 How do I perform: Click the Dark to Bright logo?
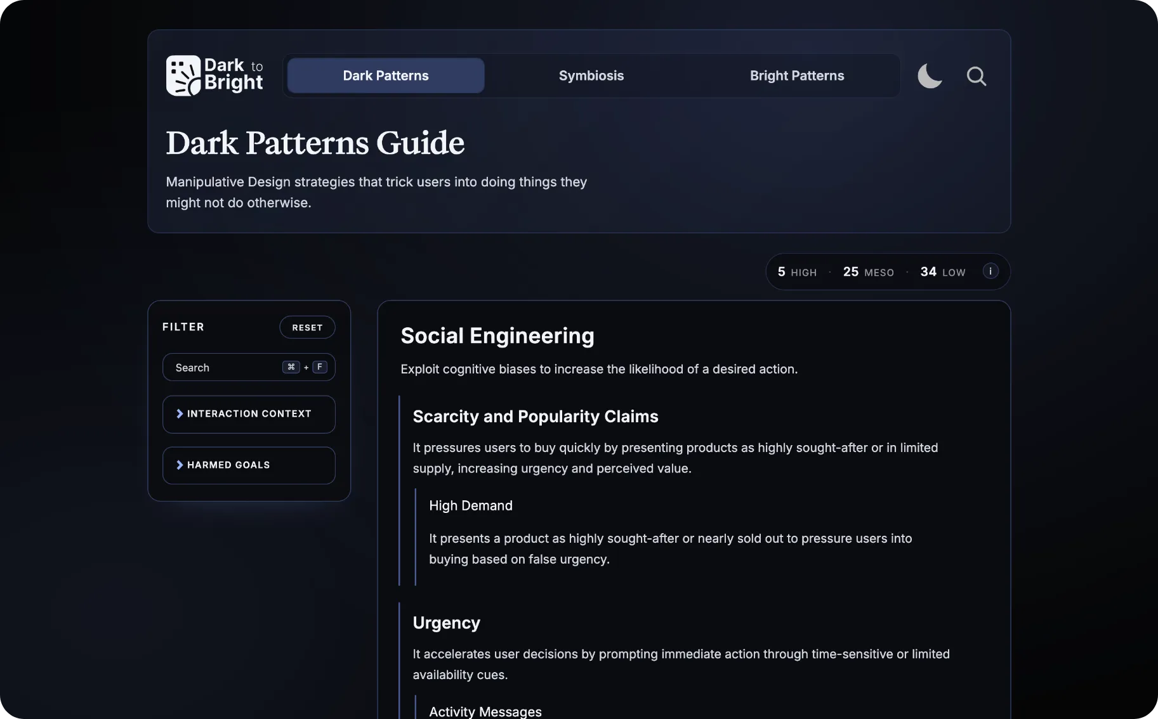[x=214, y=75]
